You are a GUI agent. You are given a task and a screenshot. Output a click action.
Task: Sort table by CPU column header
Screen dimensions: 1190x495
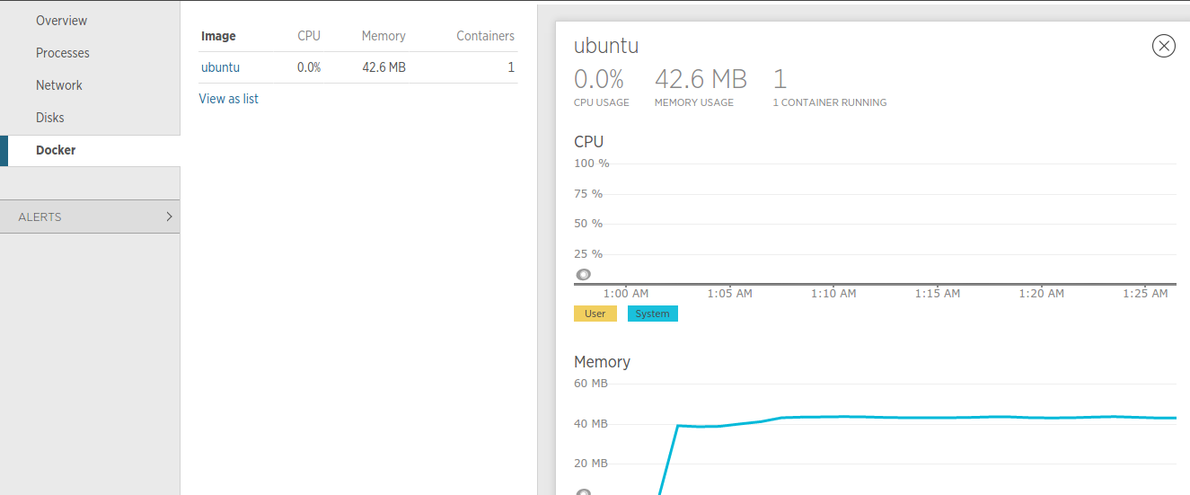(309, 37)
